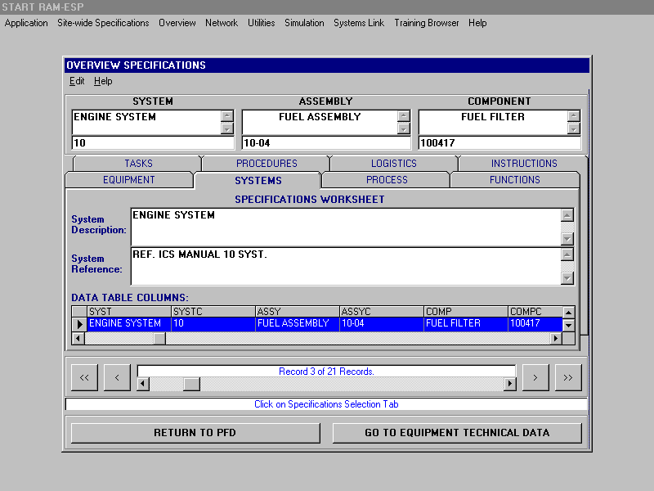This screenshot has width=654, height=491.
Task: Open Help menu in Overview Specifications window
Action: click(x=103, y=81)
